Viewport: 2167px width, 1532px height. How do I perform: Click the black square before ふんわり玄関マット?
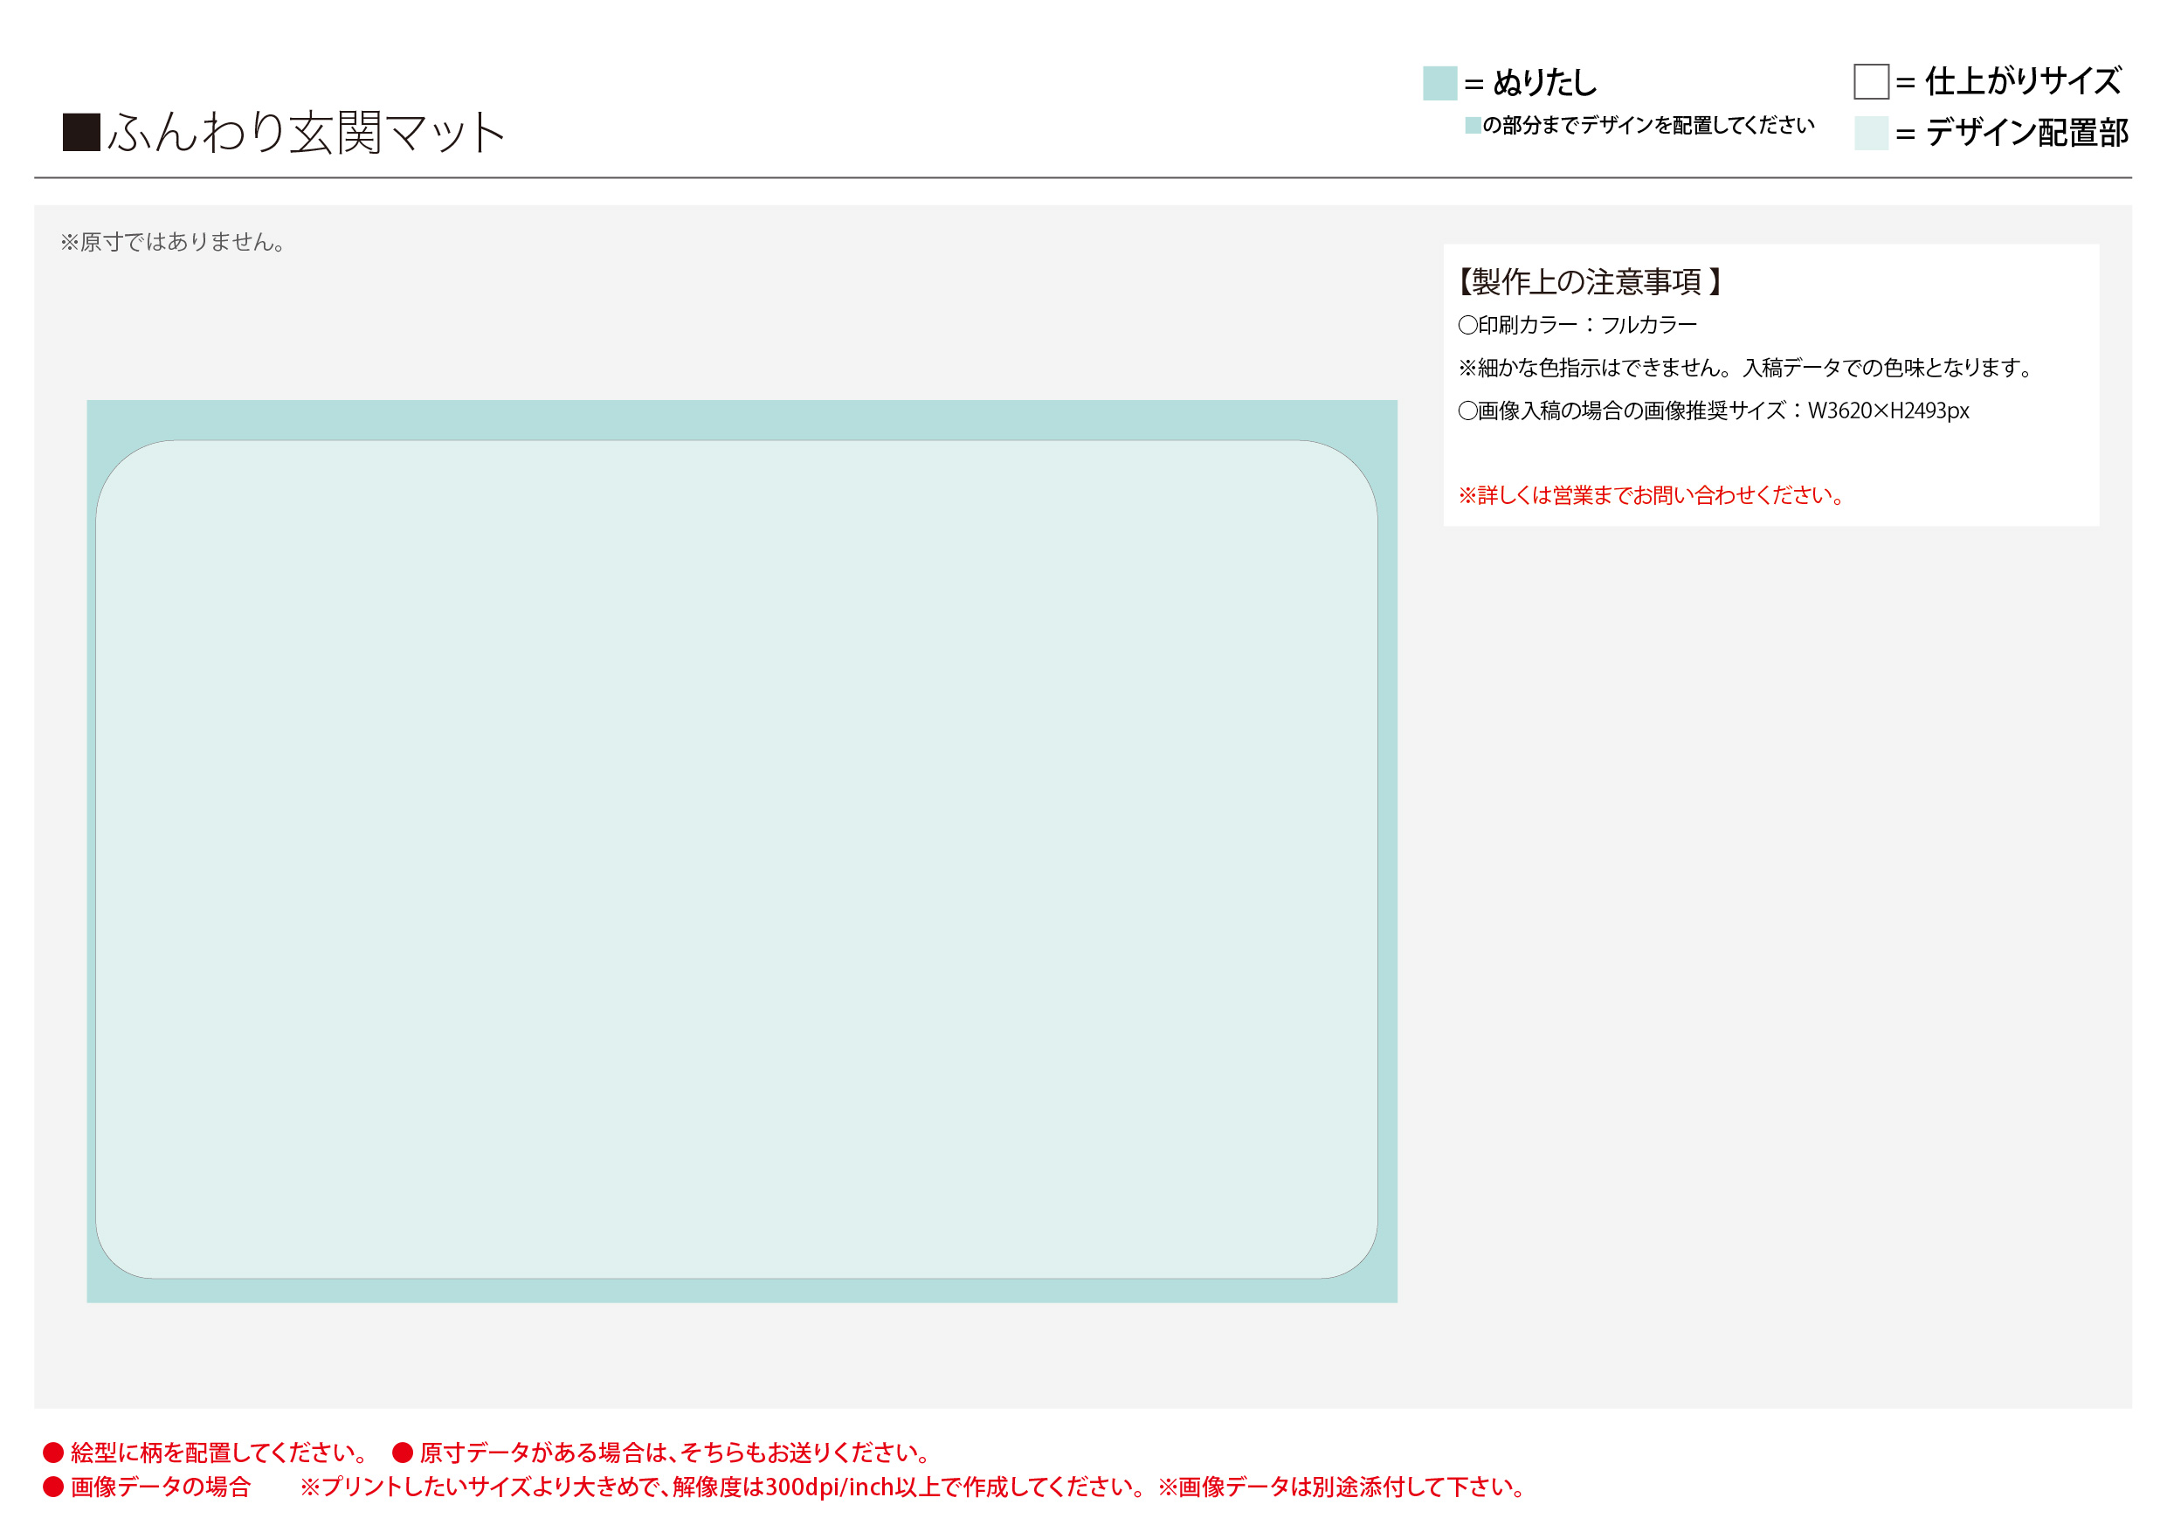tap(81, 132)
